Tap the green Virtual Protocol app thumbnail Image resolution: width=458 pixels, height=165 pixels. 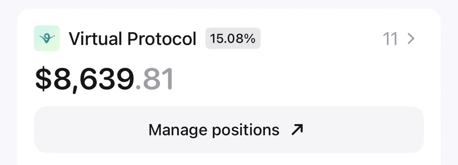(47, 38)
